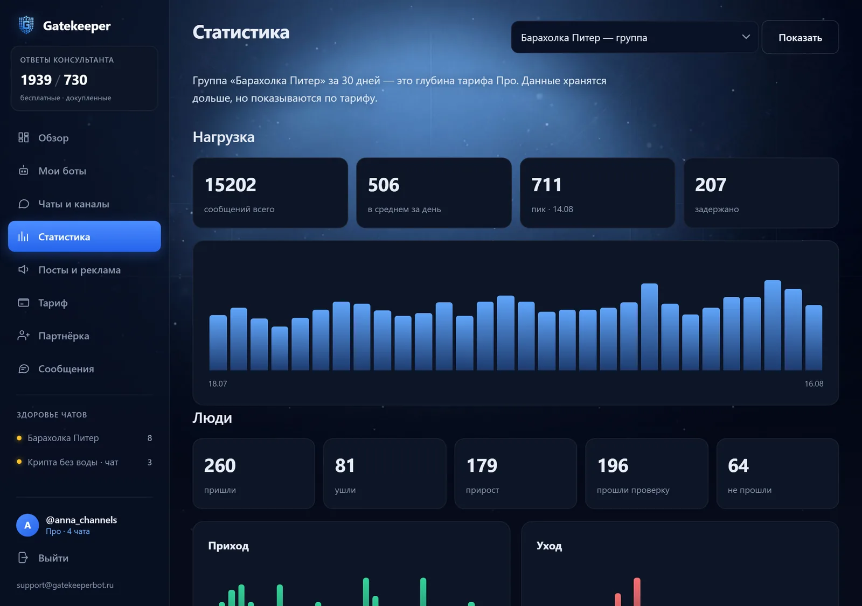Click the user avatar with letter A
862x606 pixels.
tap(27, 525)
